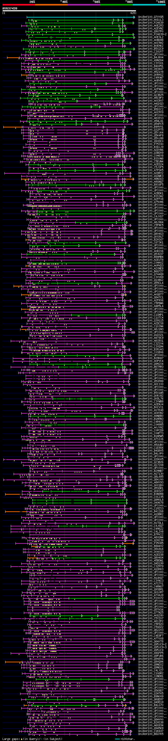The height and width of the screenshot is (741, 168).
Task: Select hit label UniRef100_A2EVN2
Action: (x=151, y=28)
